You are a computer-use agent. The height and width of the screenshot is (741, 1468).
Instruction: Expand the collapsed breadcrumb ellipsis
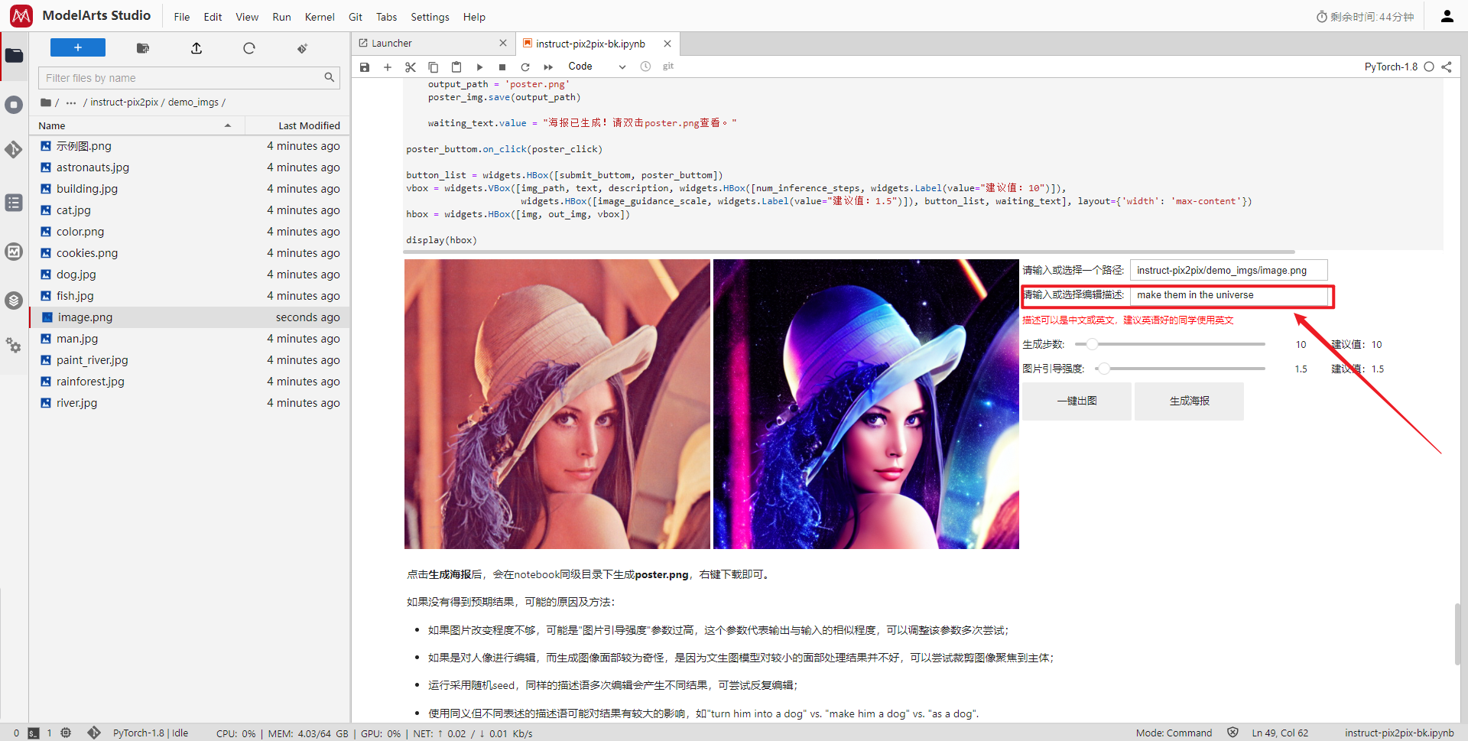click(71, 102)
